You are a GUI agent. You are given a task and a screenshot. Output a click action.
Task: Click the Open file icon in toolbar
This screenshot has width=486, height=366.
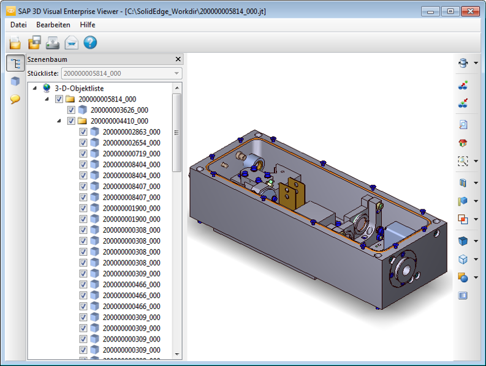click(15, 42)
